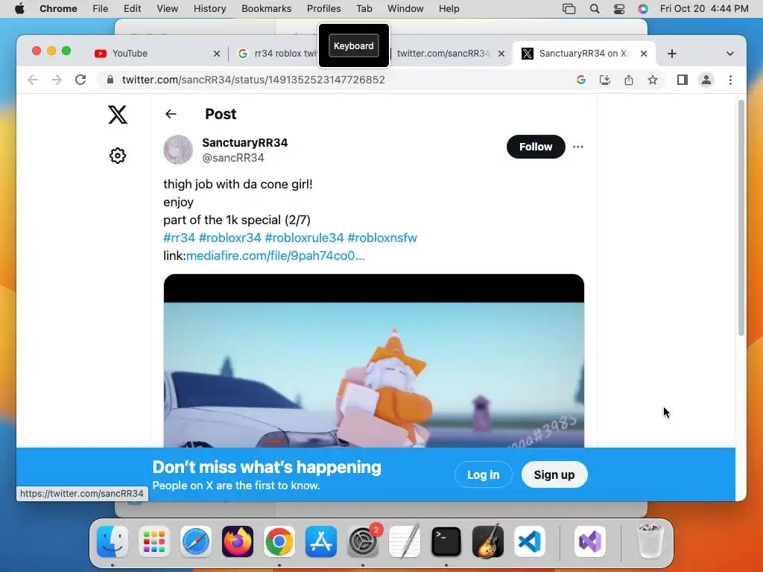Open the Edit menu
The height and width of the screenshot is (572, 763).
click(x=132, y=9)
